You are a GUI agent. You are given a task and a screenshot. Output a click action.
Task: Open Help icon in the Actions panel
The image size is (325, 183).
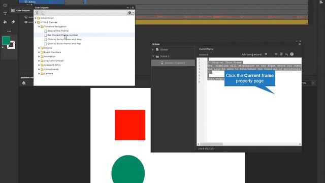(292, 54)
